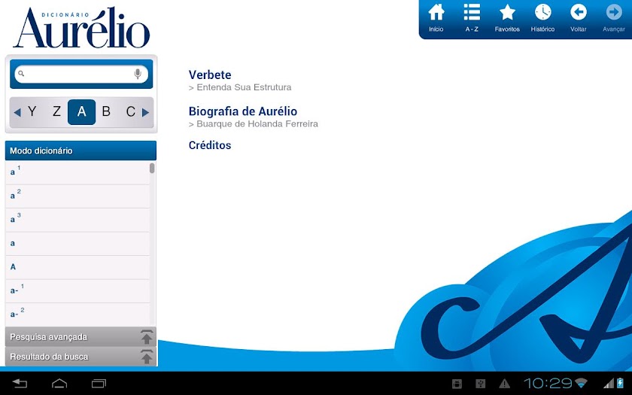Open Biografia de Aurélio link

tap(243, 111)
